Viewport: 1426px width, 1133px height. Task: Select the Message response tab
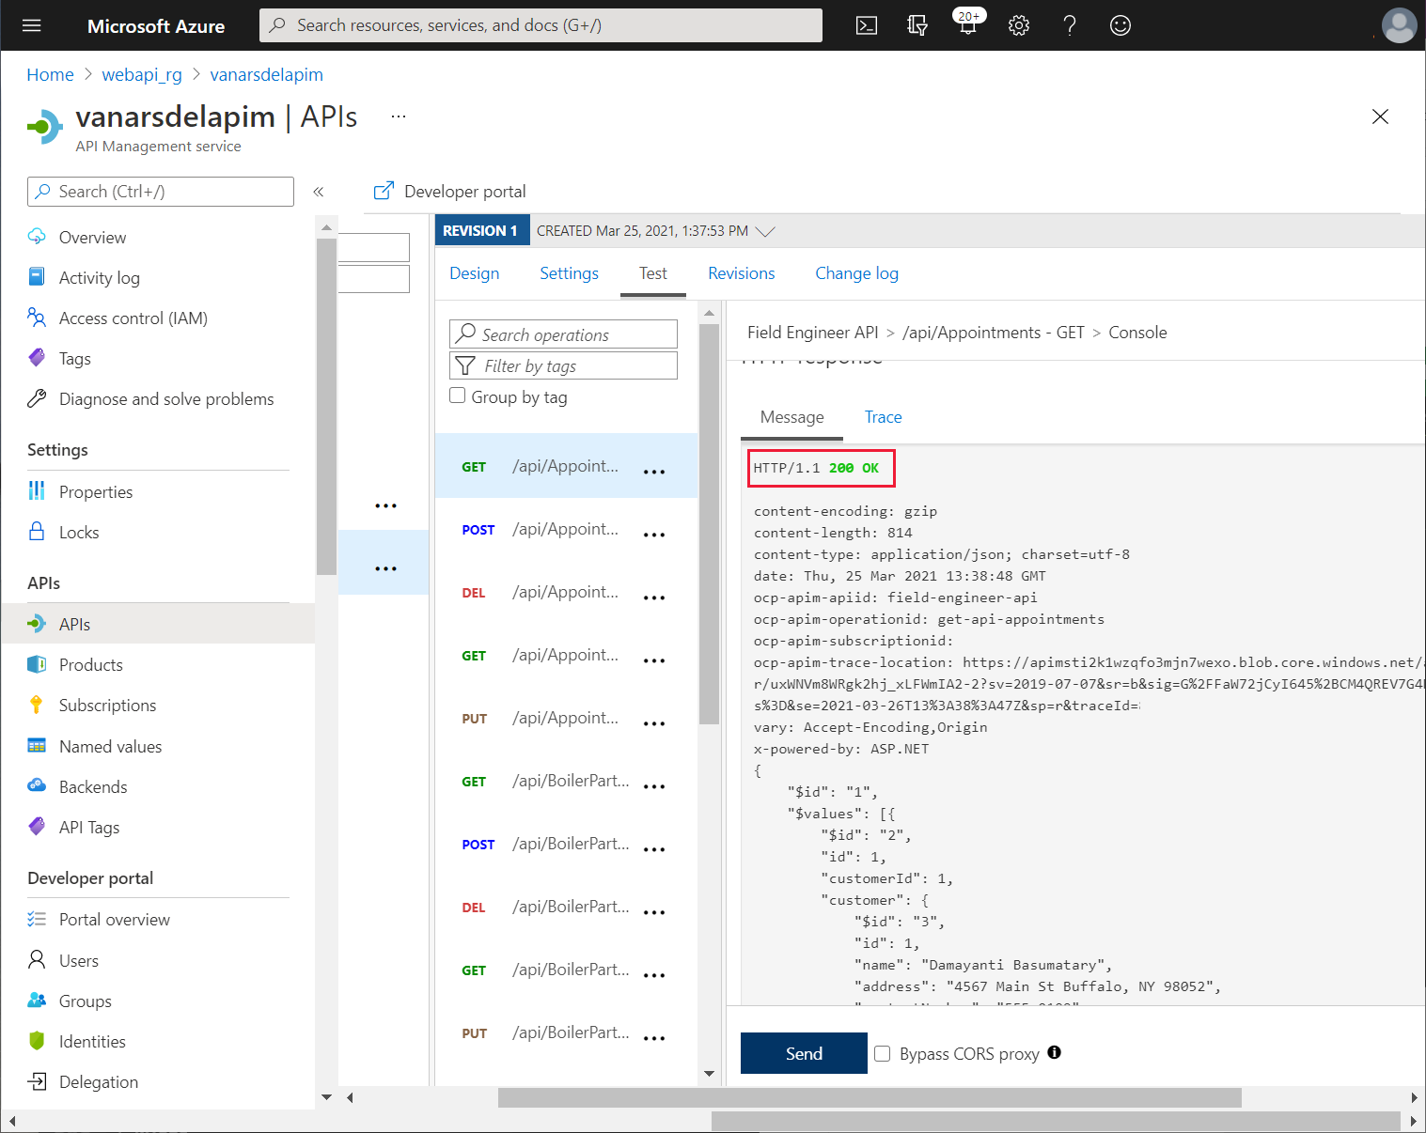(x=792, y=417)
